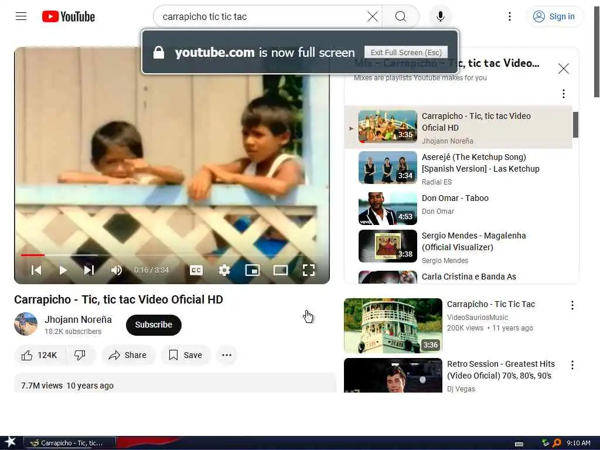Click the Mix title heading text
The height and width of the screenshot is (450, 600).
pyautogui.click(x=446, y=63)
